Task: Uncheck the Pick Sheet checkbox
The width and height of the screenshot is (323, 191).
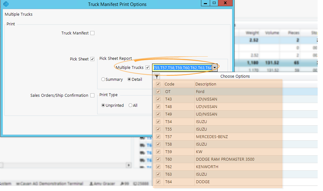Action: (92, 59)
